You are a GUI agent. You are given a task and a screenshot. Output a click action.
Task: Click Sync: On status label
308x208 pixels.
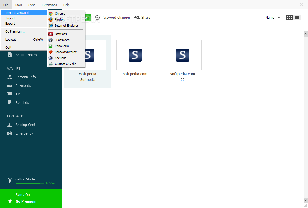[23, 194]
